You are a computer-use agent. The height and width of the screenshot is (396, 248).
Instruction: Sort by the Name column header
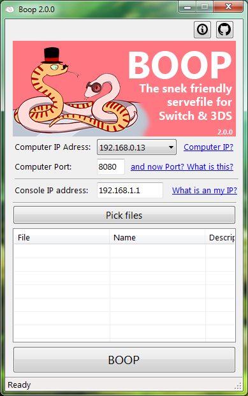tap(157, 237)
